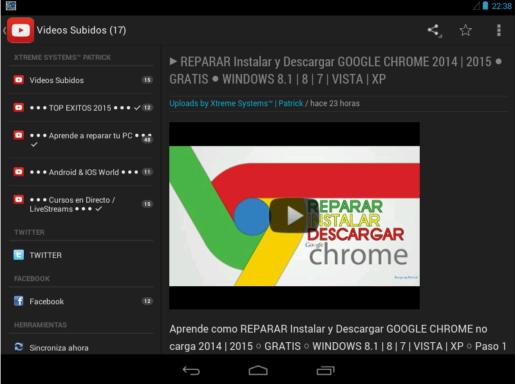This screenshot has height=384, width=515.
Task: Click the HERRAMIENTAS section header
Action: [x=41, y=325]
